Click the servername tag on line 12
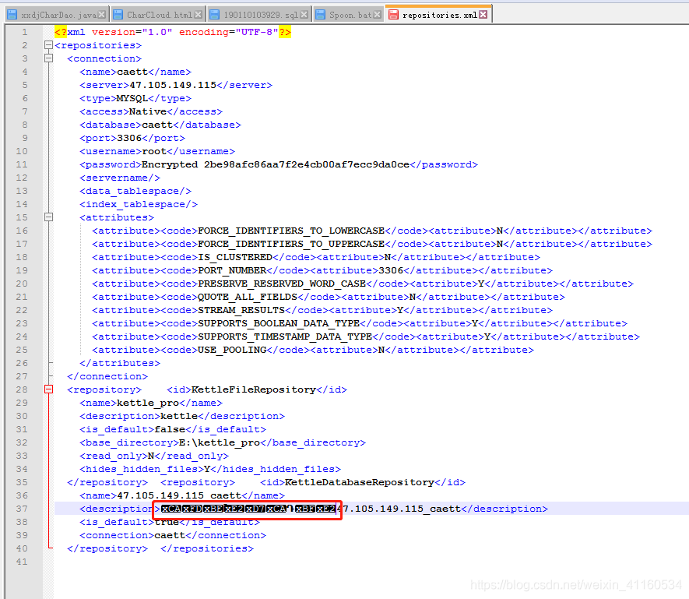689x599 pixels. click(x=120, y=178)
